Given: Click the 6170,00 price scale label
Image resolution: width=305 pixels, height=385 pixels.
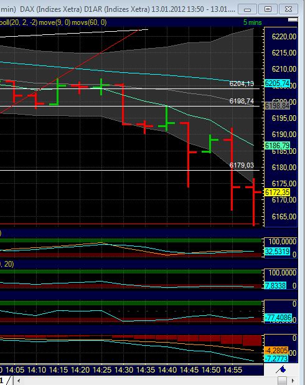Looking at the screenshot, I should point(284,200).
